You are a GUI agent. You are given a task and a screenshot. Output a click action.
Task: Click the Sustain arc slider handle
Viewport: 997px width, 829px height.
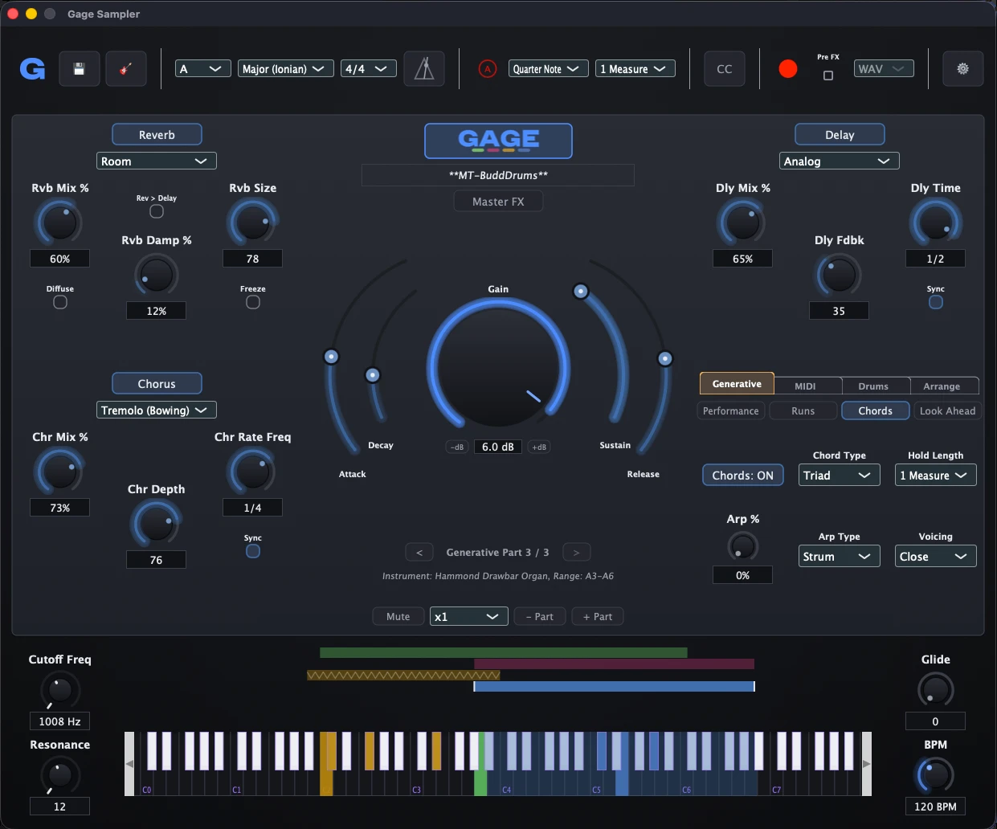pyautogui.click(x=581, y=292)
